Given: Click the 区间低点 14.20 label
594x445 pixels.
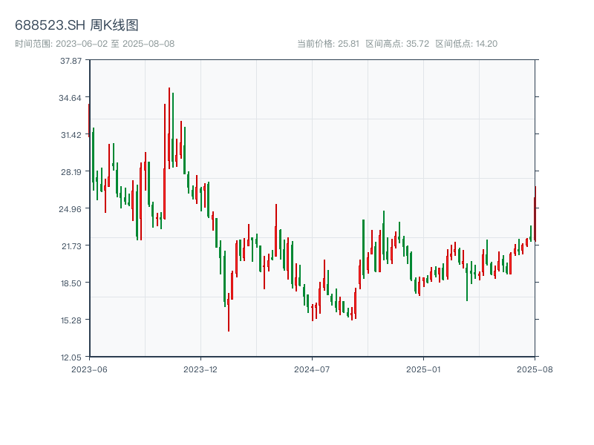Looking at the screenshot, I should (466, 44).
